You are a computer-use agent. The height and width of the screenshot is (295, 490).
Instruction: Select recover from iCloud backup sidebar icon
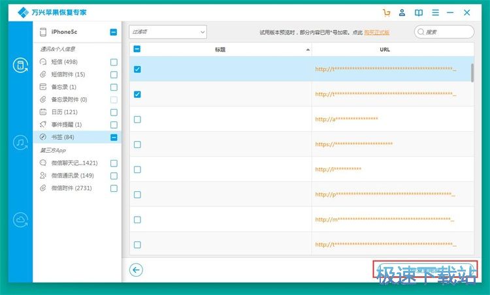tap(20, 220)
